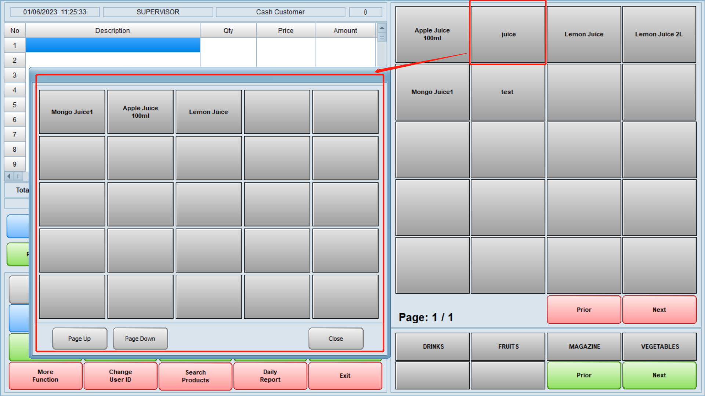Select Mongo Juice1 in the popup
This screenshot has width=705, height=396.
(x=72, y=111)
